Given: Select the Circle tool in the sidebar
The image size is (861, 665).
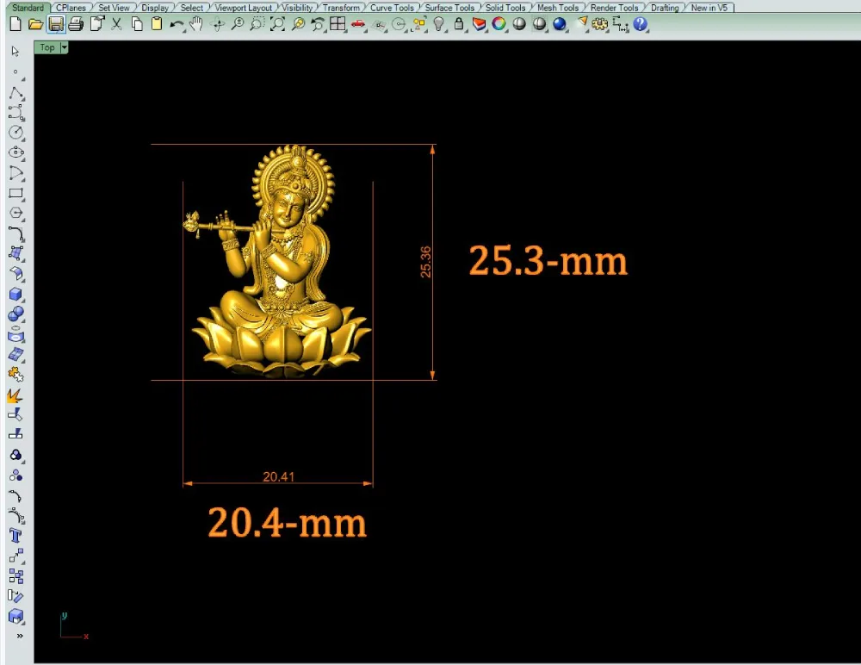Looking at the screenshot, I should click(15, 133).
